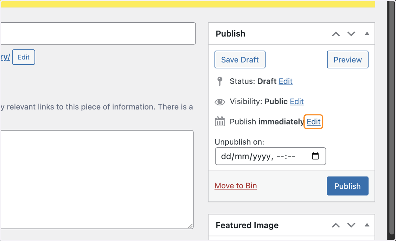
Task: Click the Publish panel heading
Action: [230, 34]
